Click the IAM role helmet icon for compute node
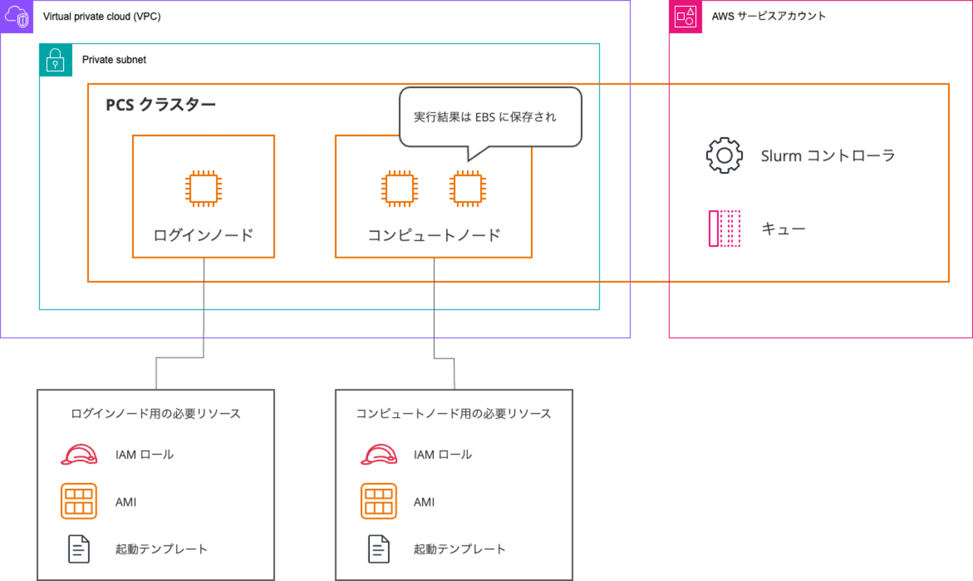973x581 pixels. pyautogui.click(x=378, y=454)
